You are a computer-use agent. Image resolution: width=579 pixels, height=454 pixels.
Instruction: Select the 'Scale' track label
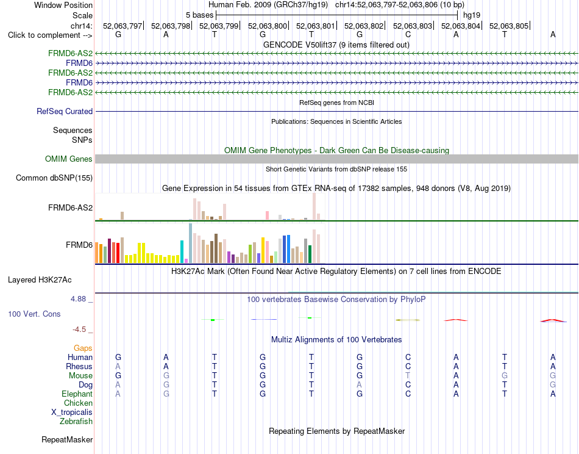point(82,15)
